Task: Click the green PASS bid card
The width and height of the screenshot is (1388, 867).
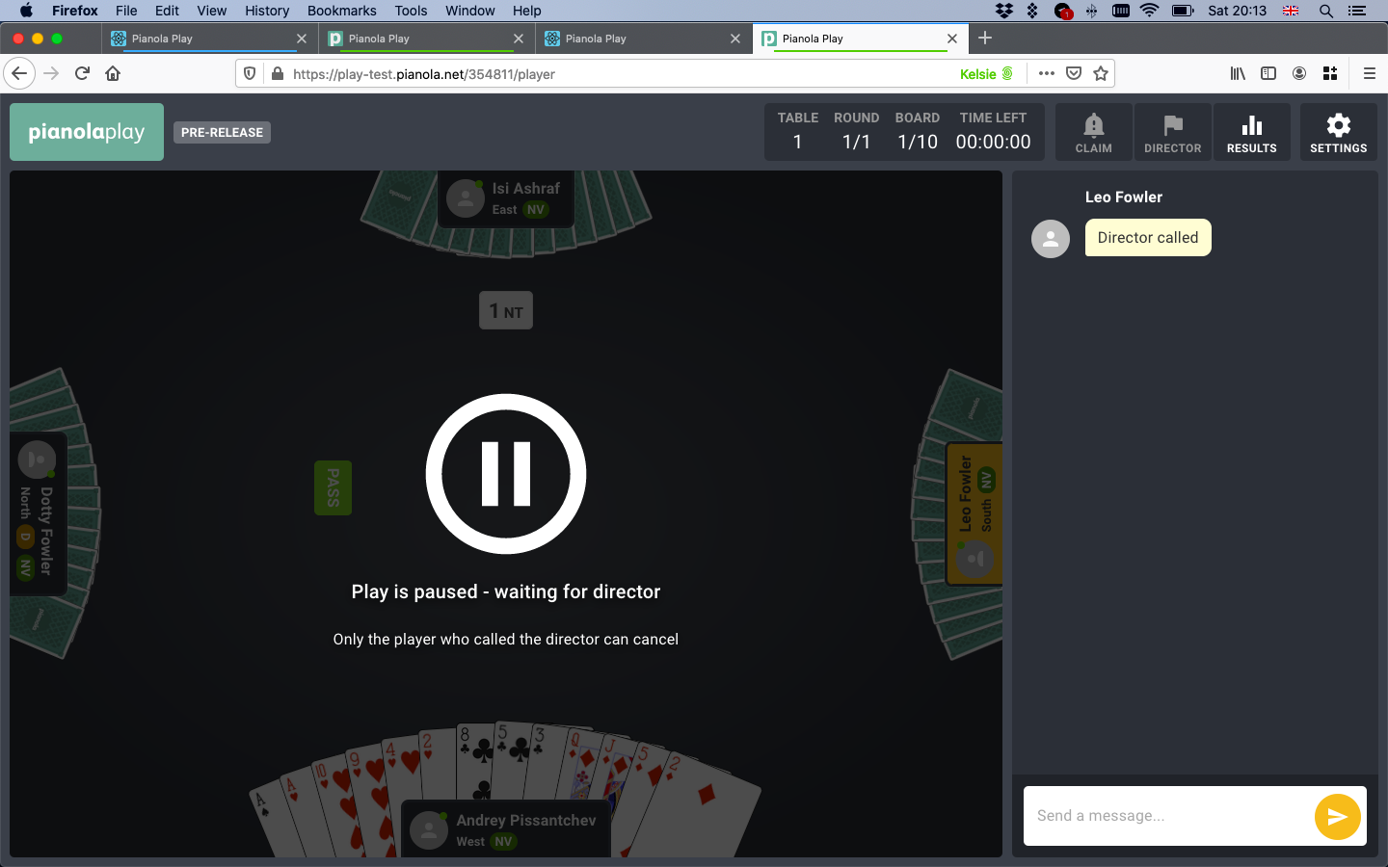Action: pos(333,487)
